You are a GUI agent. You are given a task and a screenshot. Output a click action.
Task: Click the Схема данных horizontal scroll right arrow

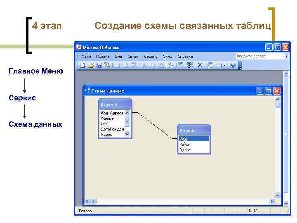(271, 201)
